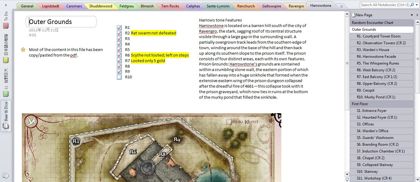The width and height of the screenshot is (420, 182).
Task: Open the LL 佐野日大 notebook icon
Action: pyautogui.click(x=6, y=94)
